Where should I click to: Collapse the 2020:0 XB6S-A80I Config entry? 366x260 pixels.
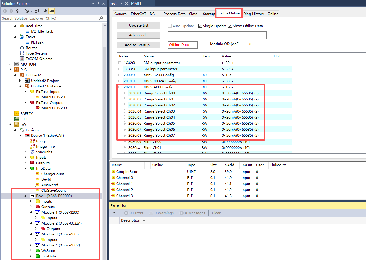[x=120, y=87]
